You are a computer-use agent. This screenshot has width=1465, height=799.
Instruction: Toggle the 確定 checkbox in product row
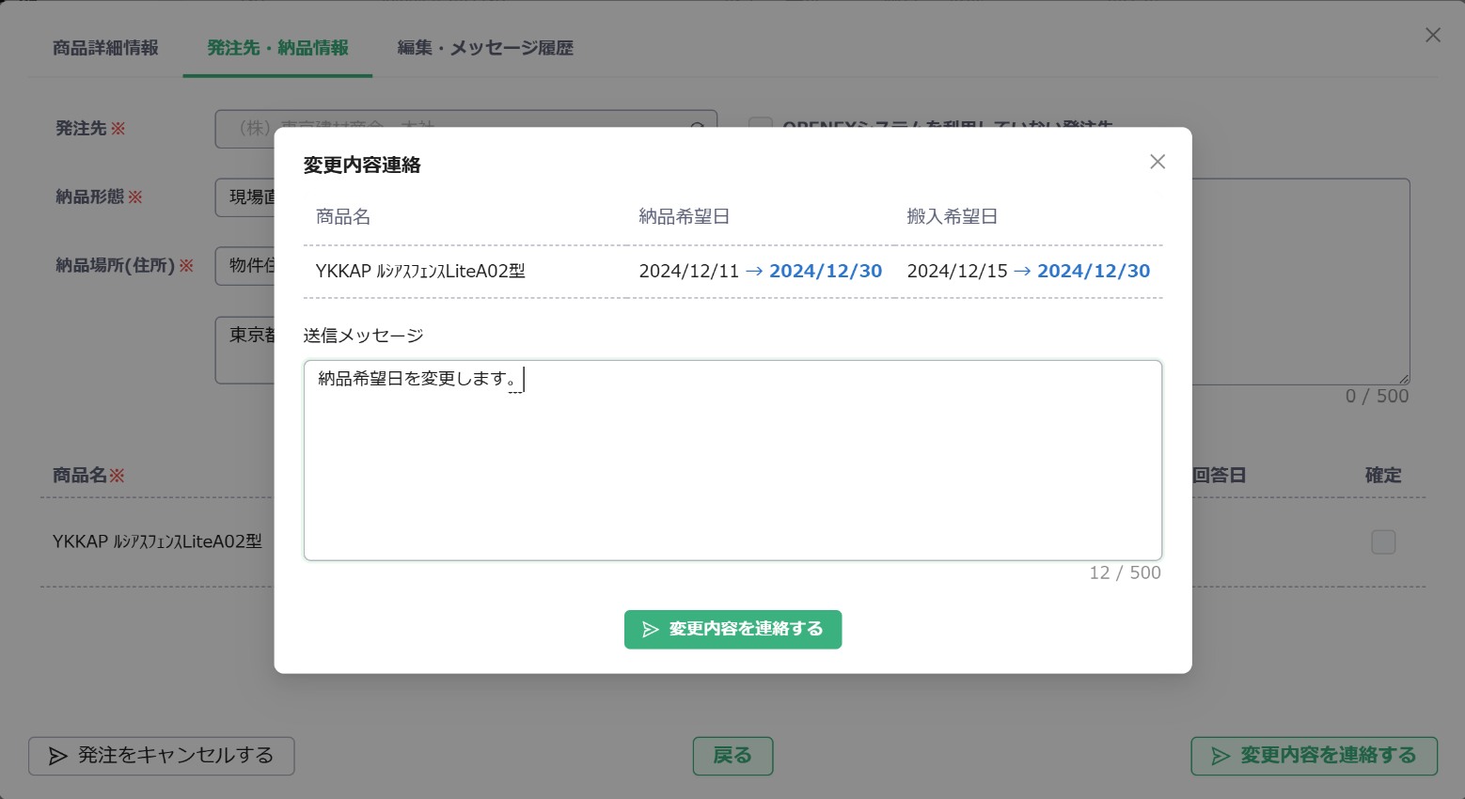click(1383, 542)
